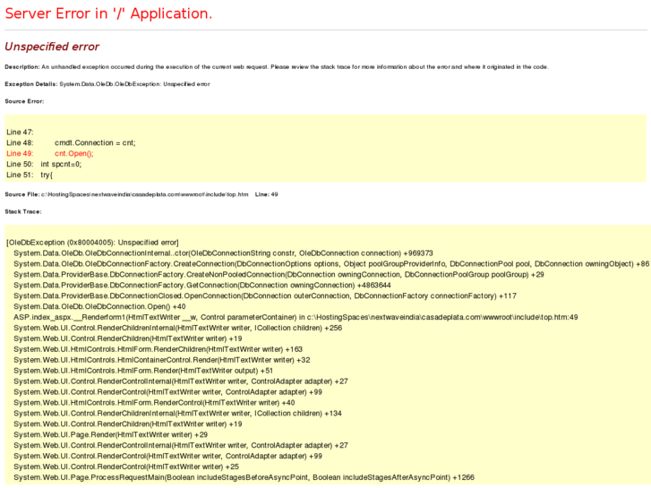Click the 'HtmlForm.Render(HtmlTextWriter output) +51' line

[143, 371]
